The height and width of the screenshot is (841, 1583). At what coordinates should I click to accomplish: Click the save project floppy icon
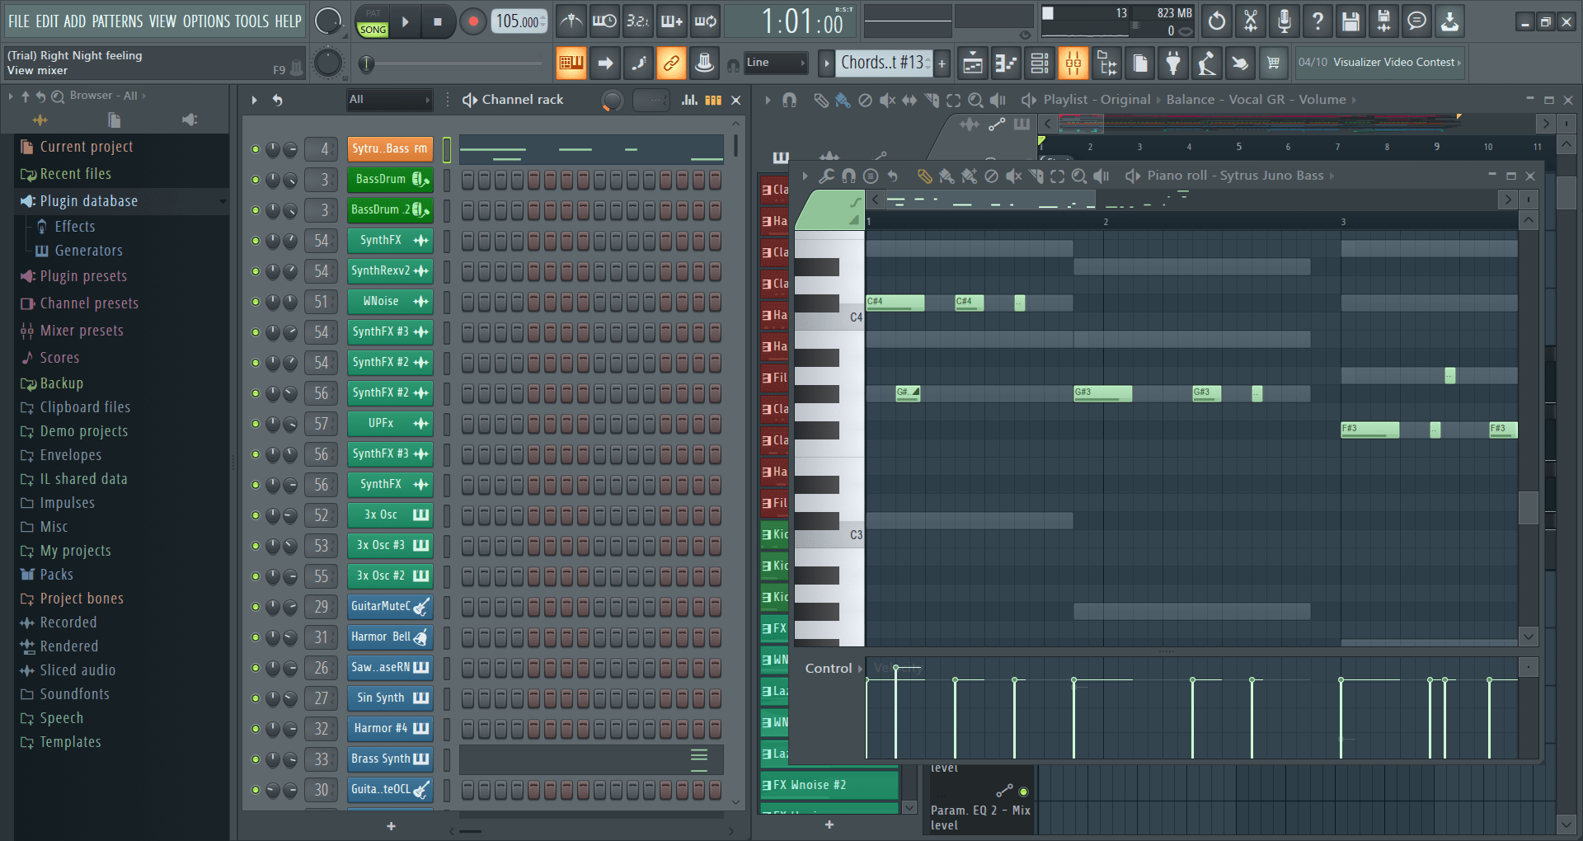click(x=1350, y=21)
